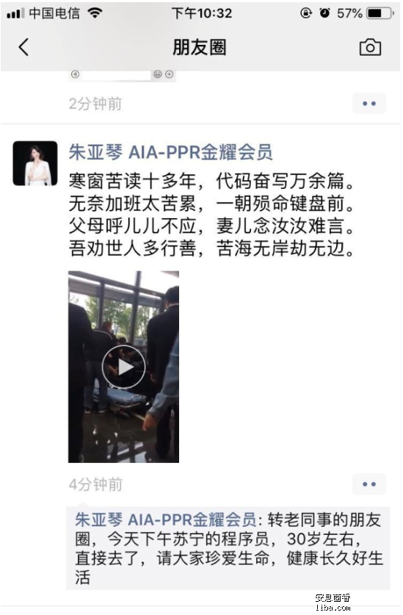Open the more options beside 2分钟前
This screenshot has height=615, width=403.
[x=369, y=104]
